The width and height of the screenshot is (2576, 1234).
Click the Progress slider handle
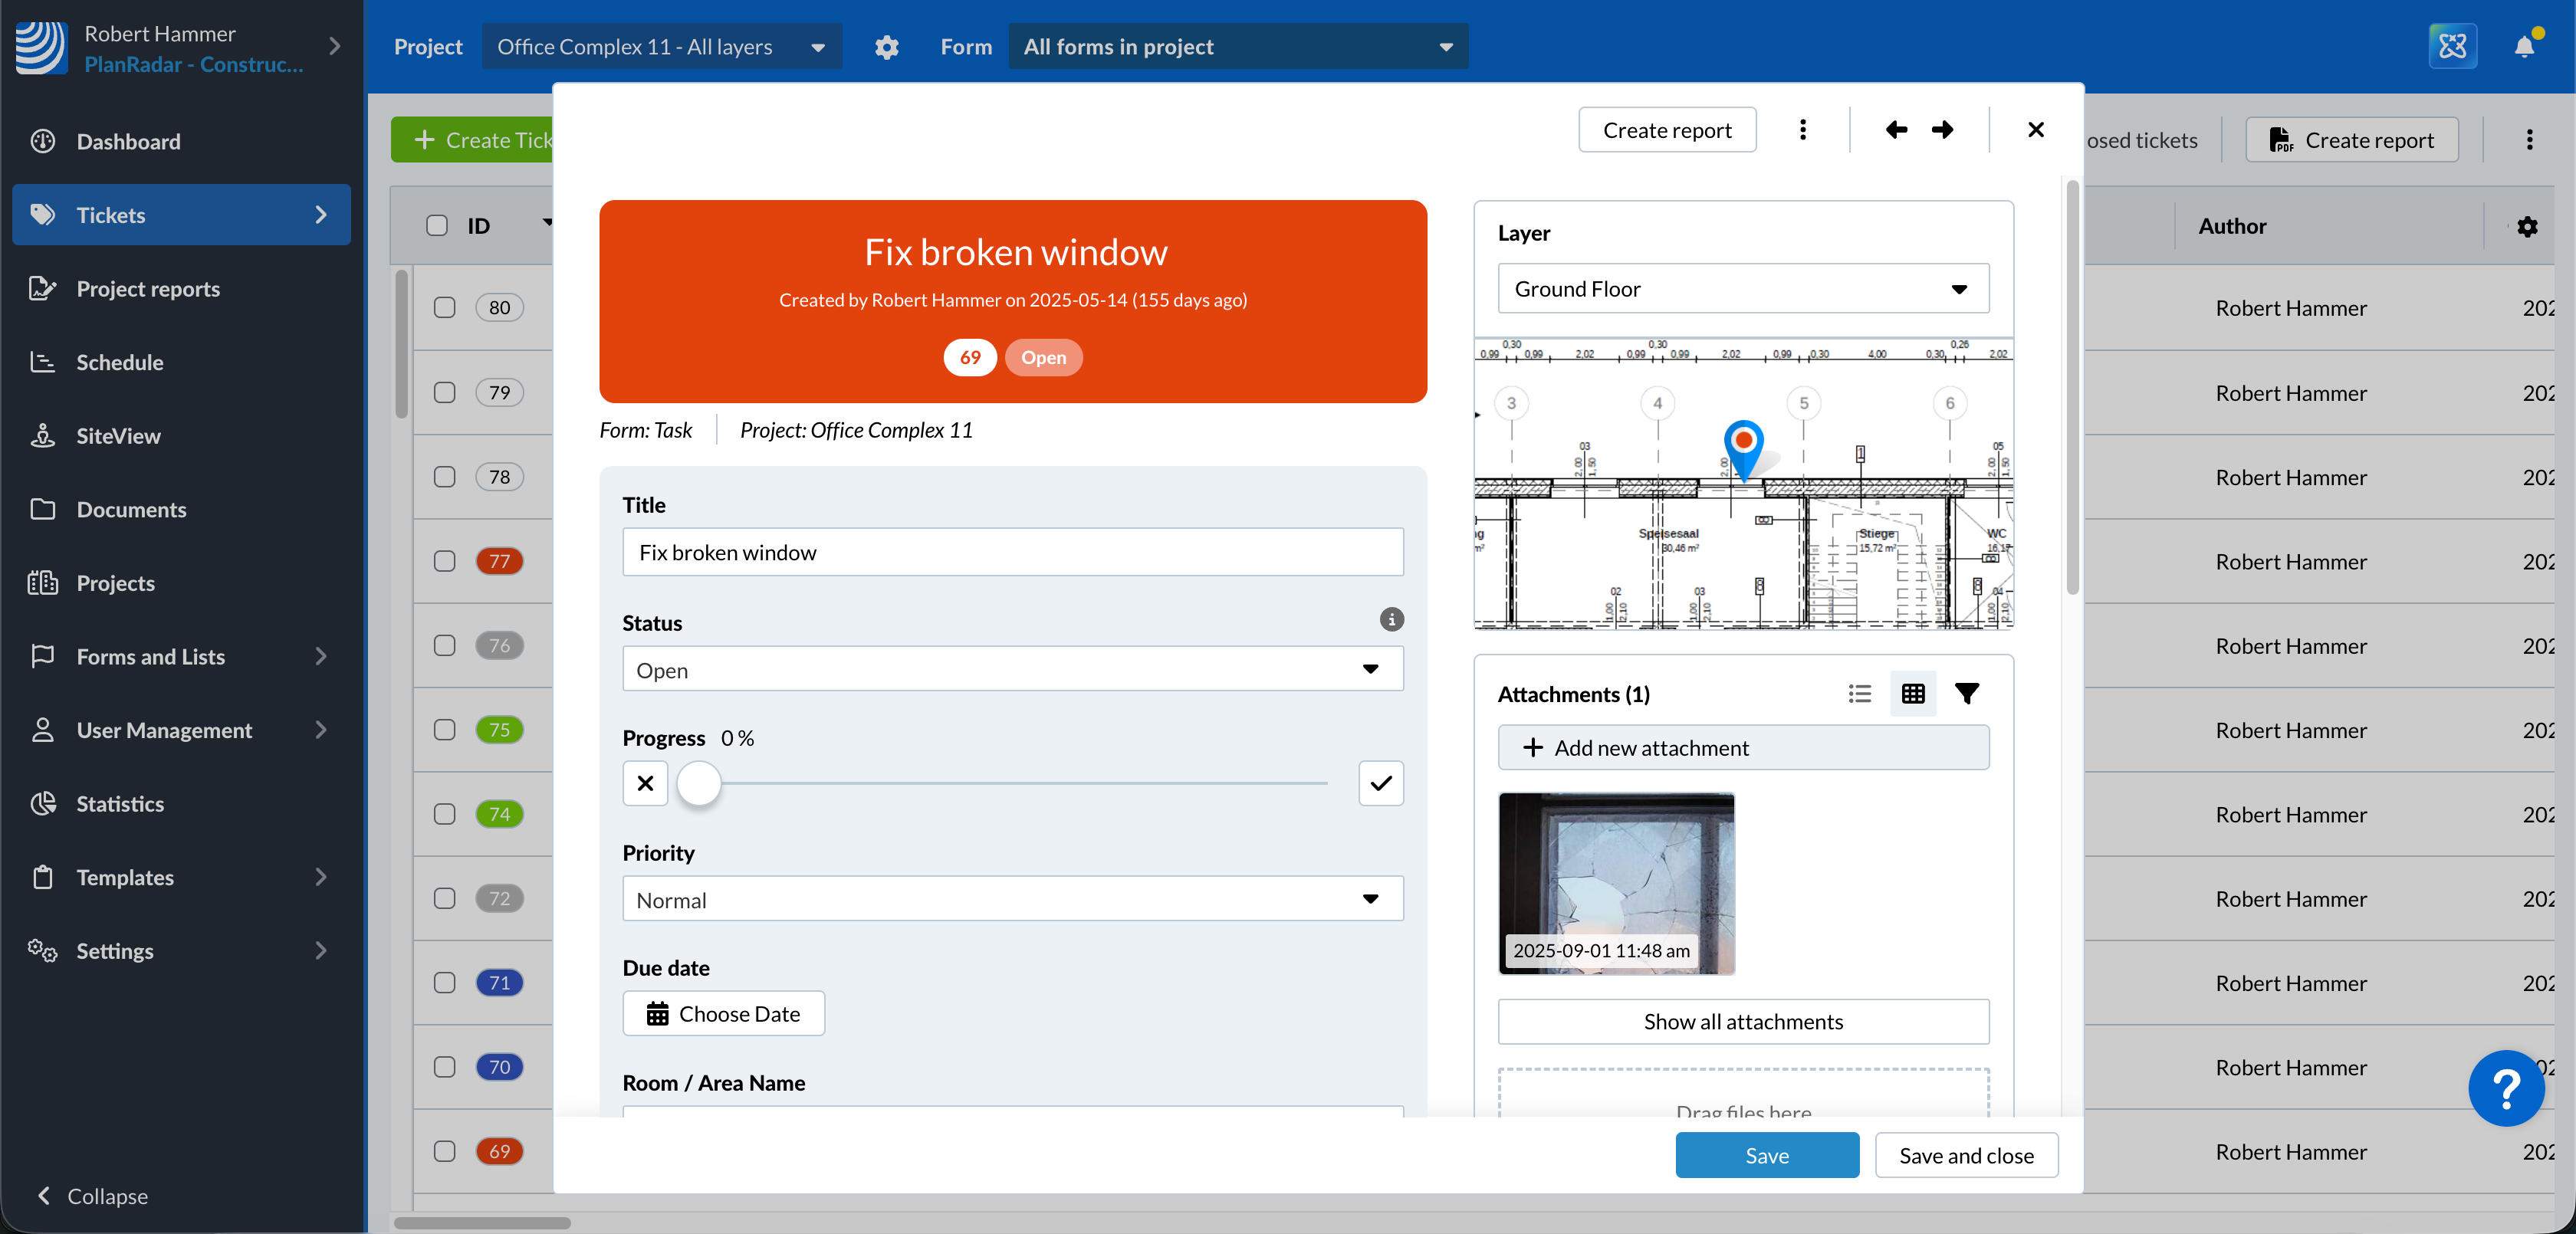pyautogui.click(x=698, y=783)
